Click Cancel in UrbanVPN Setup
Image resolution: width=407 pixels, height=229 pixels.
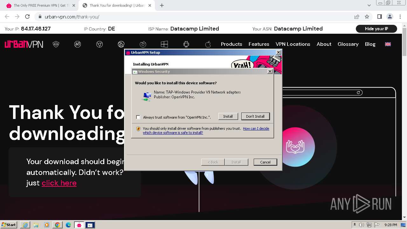tap(265, 162)
